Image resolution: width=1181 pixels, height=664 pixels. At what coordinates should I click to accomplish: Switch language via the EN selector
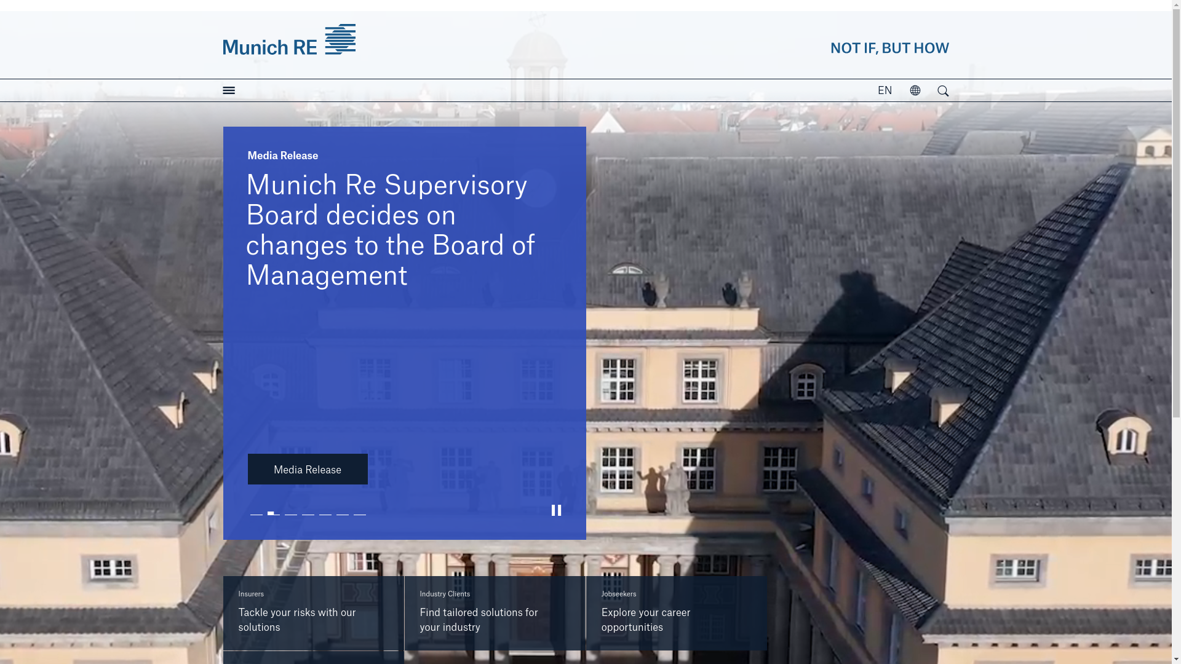point(885,90)
